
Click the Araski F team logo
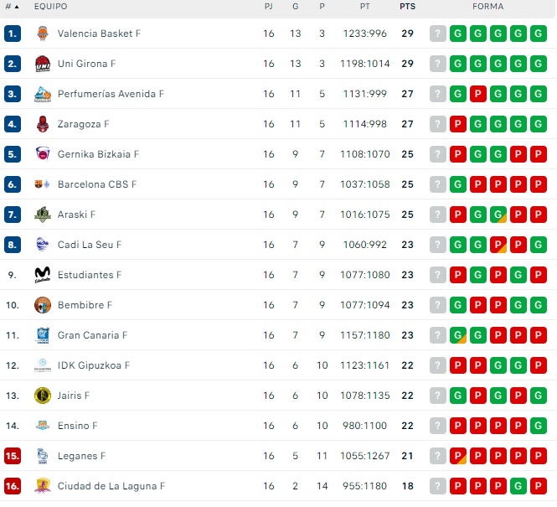click(x=43, y=215)
